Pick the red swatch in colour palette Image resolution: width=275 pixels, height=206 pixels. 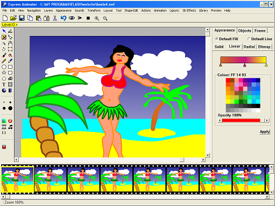click(228, 80)
